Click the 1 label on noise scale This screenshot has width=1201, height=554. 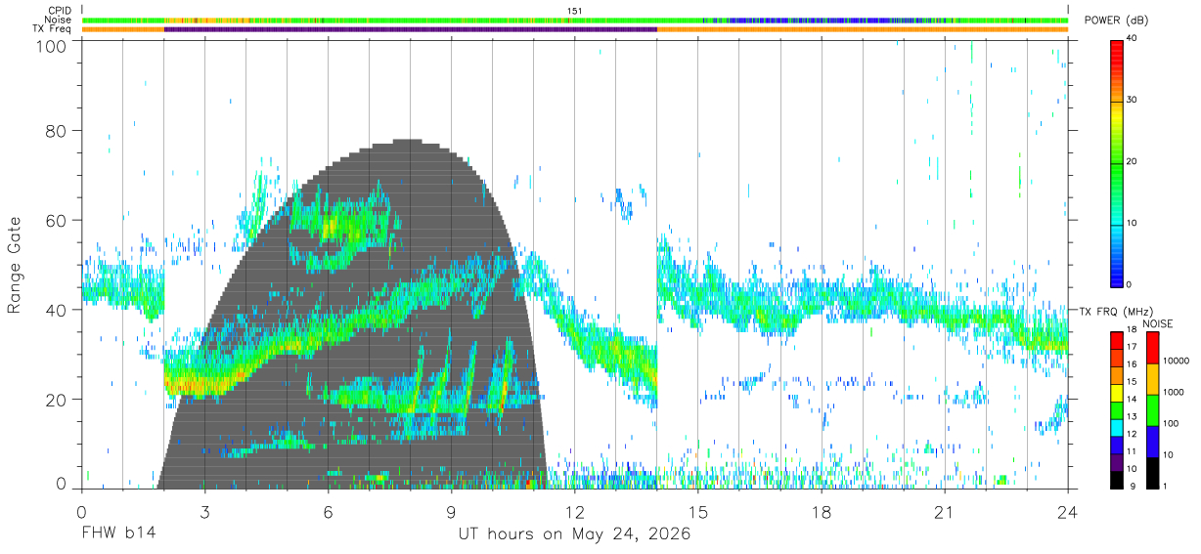(1165, 486)
